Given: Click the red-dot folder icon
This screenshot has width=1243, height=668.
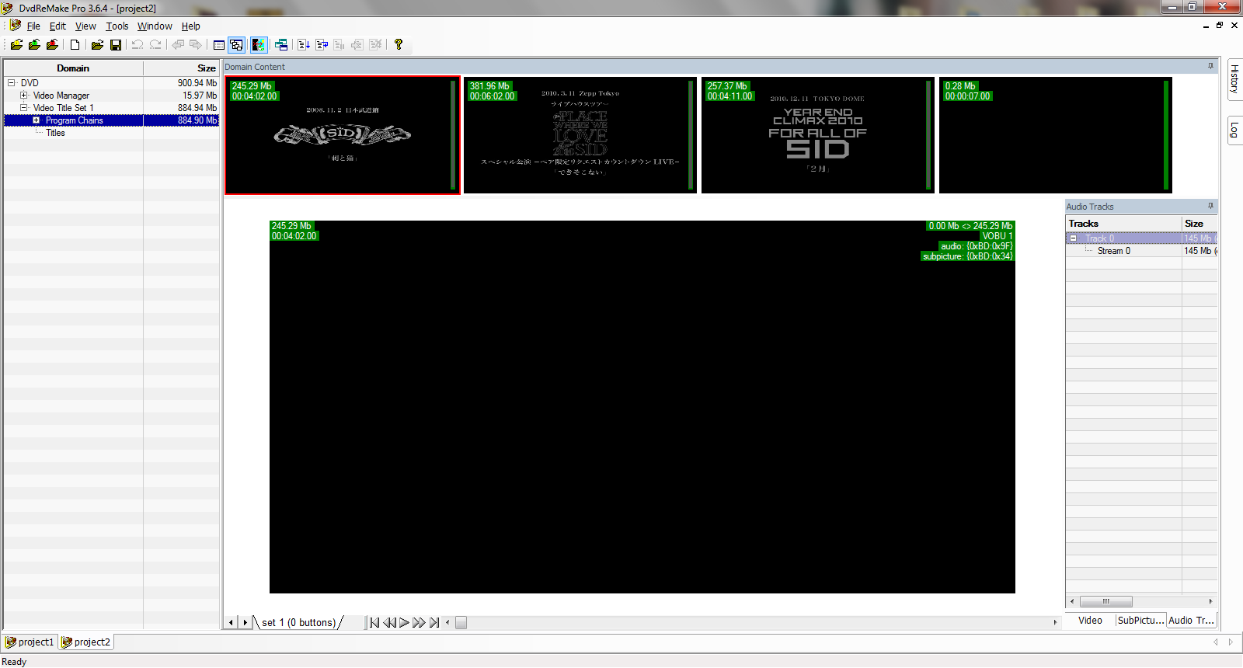Looking at the screenshot, I should click(x=52, y=45).
